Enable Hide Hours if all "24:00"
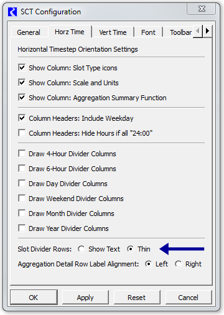This screenshot has width=224, height=315. click(22, 133)
